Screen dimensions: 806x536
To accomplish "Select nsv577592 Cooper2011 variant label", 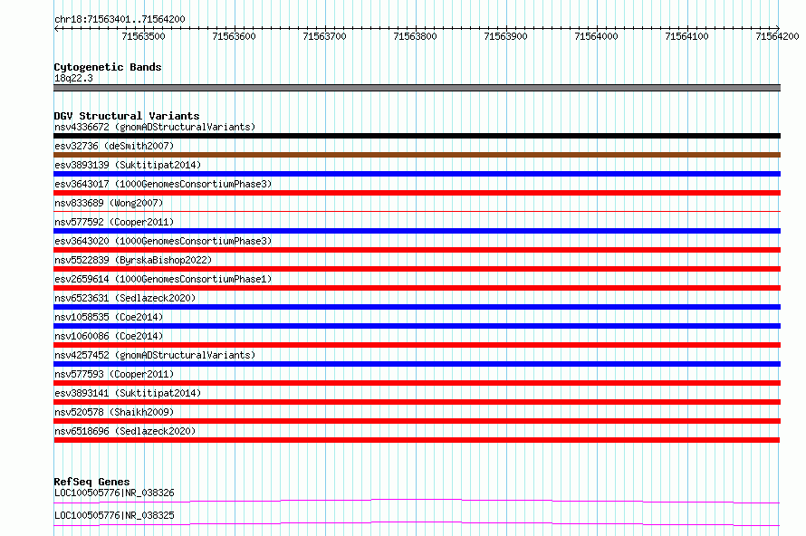I will 114,222.
